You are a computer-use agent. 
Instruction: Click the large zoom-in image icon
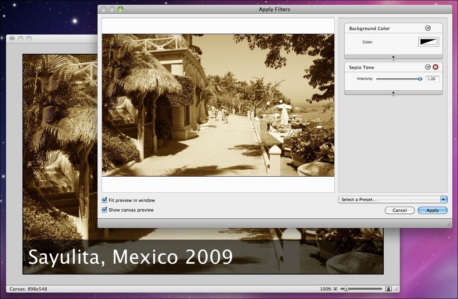coord(388,289)
